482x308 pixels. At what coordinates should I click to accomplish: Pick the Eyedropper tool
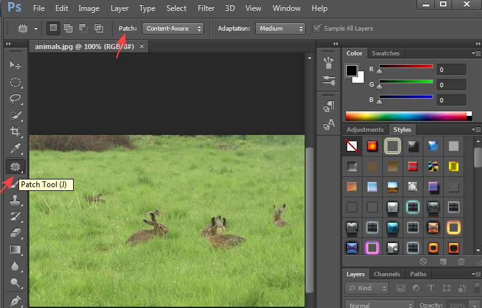pyautogui.click(x=15, y=149)
